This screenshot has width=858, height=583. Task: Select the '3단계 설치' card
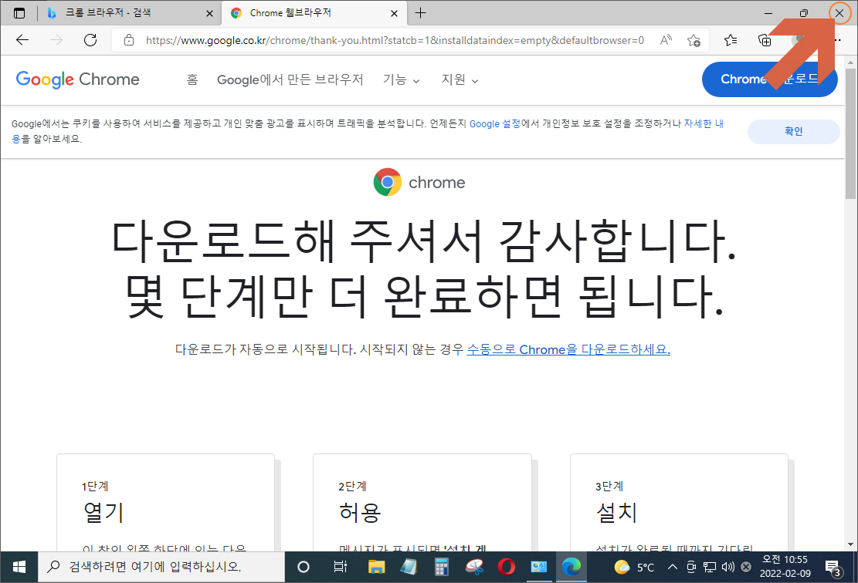[x=679, y=502]
